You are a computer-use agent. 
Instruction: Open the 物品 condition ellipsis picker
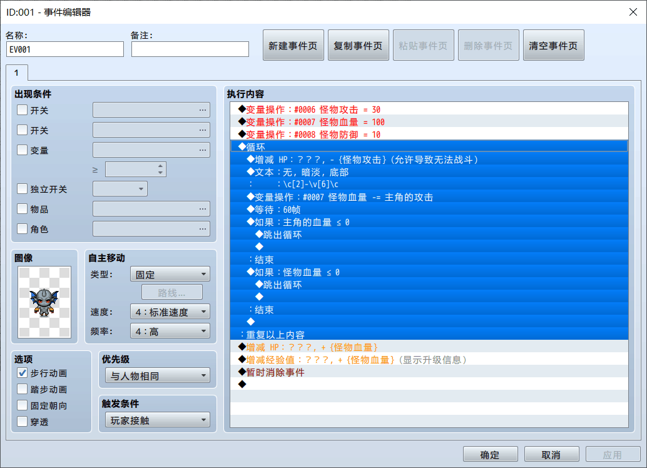click(202, 209)
